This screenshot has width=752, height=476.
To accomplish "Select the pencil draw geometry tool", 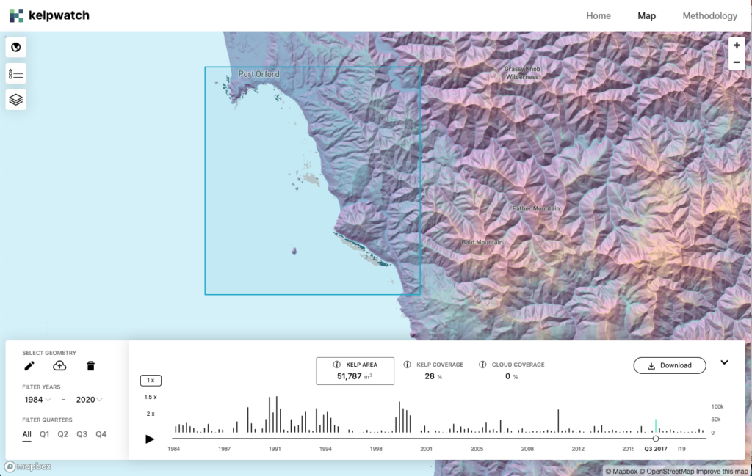I will (29, 366).
